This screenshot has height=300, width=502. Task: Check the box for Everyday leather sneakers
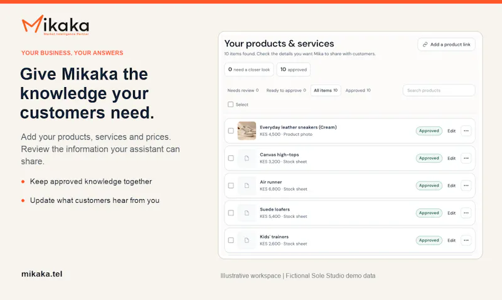click(231, 131)
